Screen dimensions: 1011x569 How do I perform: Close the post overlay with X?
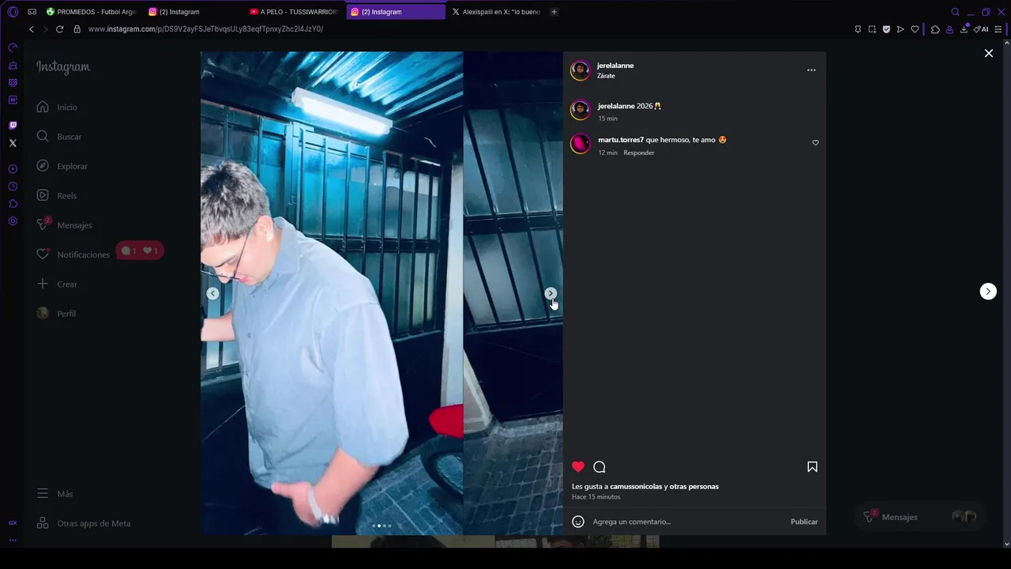pyautogui.click(x=989, y=53)
